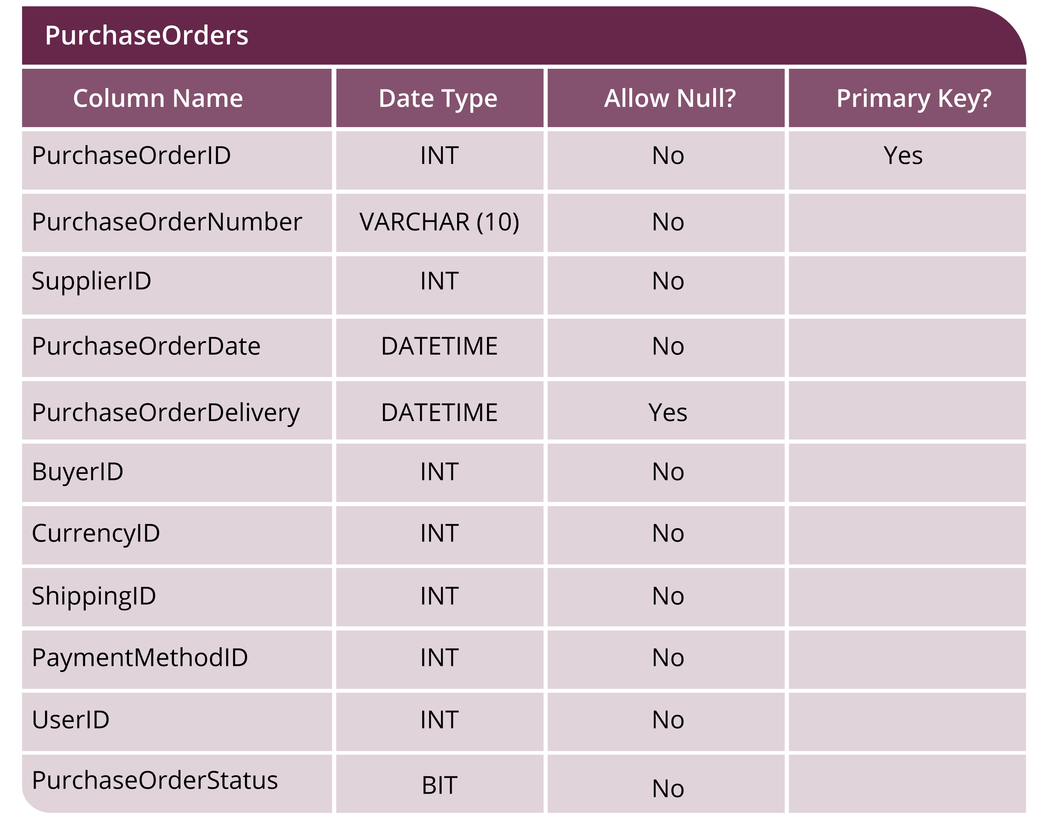1041x821 pixels.
Task: Select the PurchaseOrderNumber cell
Action: tap(177, 223)
